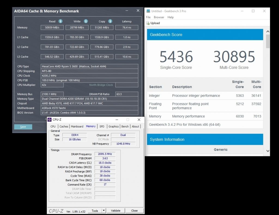Click the L3 Cache Copy value 515.41 GB/s
The width and height of the screenshot is (279, 215).
coord(102,57)
